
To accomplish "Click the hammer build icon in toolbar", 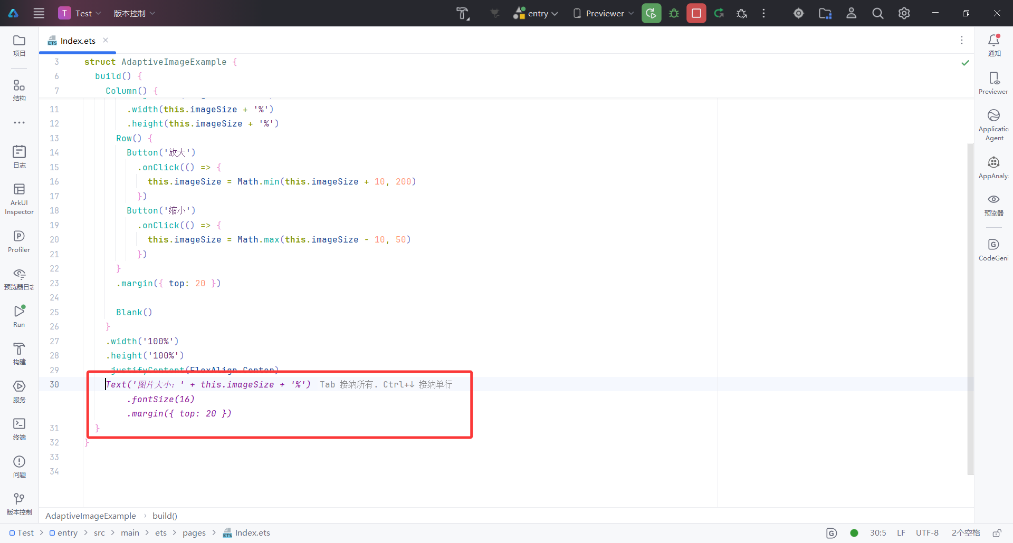I will [463, 13].
